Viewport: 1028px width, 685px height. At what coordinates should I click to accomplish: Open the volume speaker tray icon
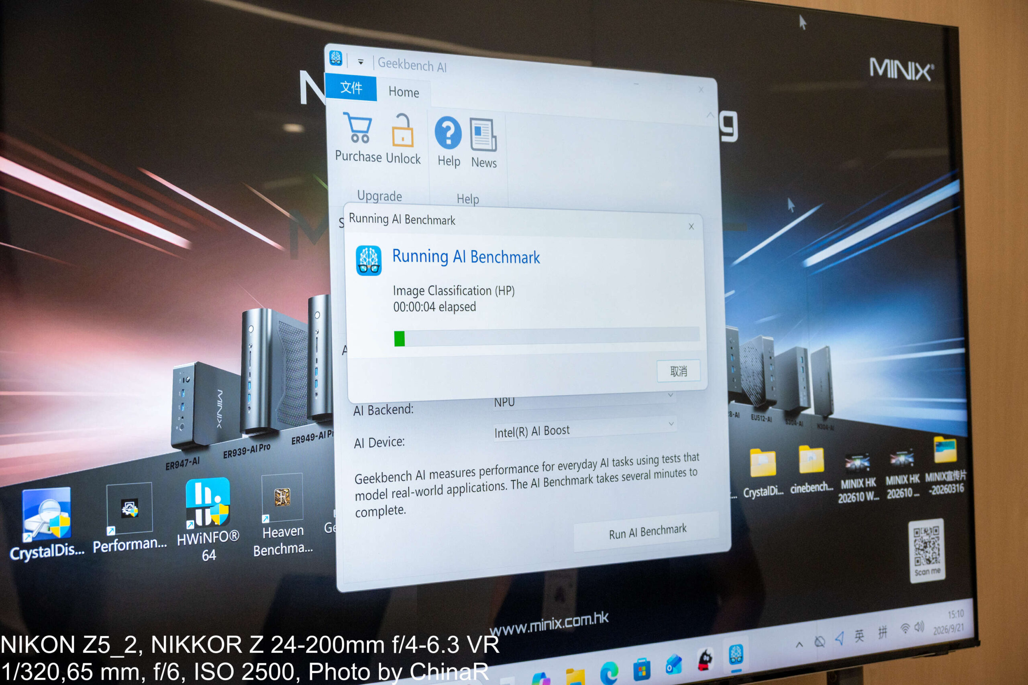919,627
